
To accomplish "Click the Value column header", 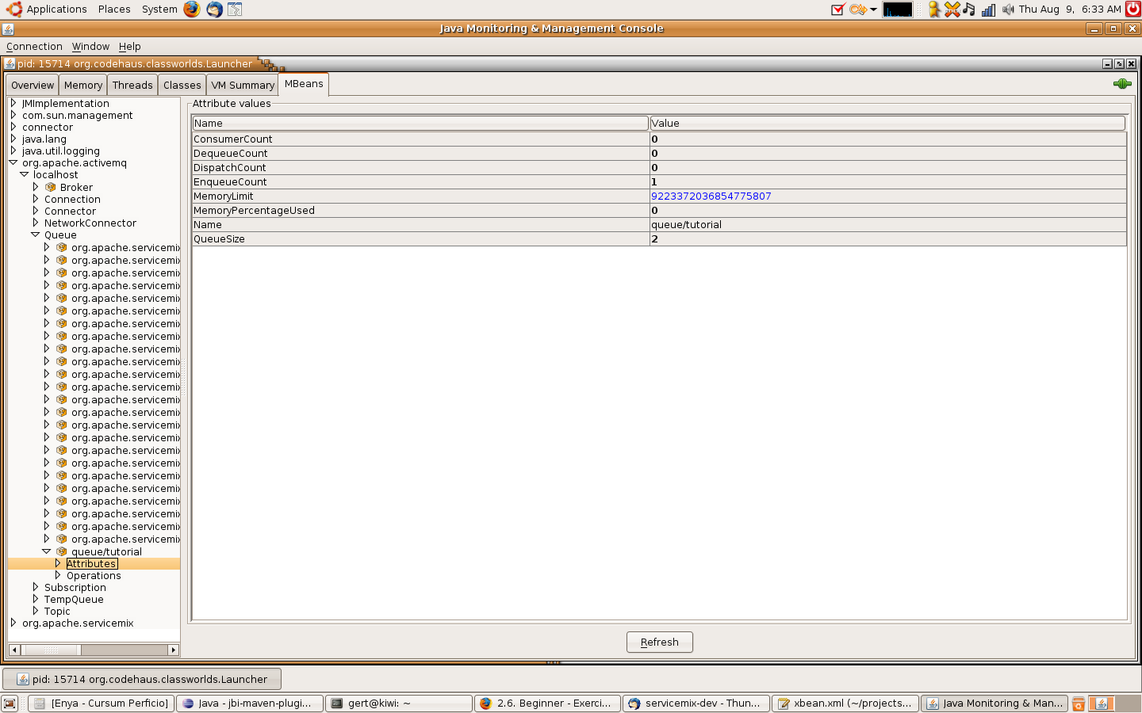I will [887, 123].
